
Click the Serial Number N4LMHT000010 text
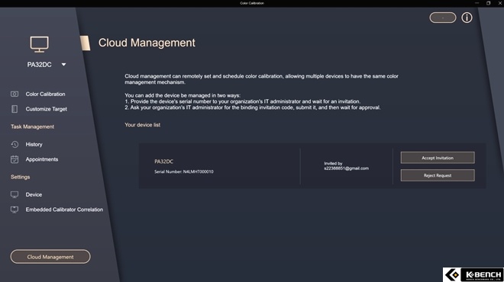(184, 171)
